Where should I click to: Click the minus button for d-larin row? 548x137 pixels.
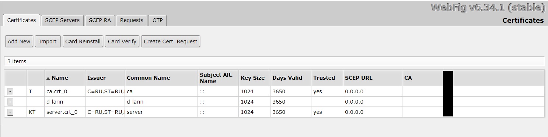pos(10,102)
